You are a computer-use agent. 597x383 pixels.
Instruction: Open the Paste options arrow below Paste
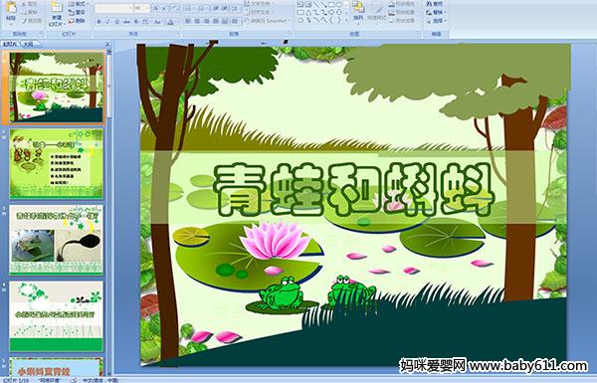[x=11, y=24]
